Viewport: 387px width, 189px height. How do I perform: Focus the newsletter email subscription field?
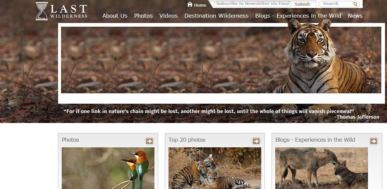[x=253, y=4]
